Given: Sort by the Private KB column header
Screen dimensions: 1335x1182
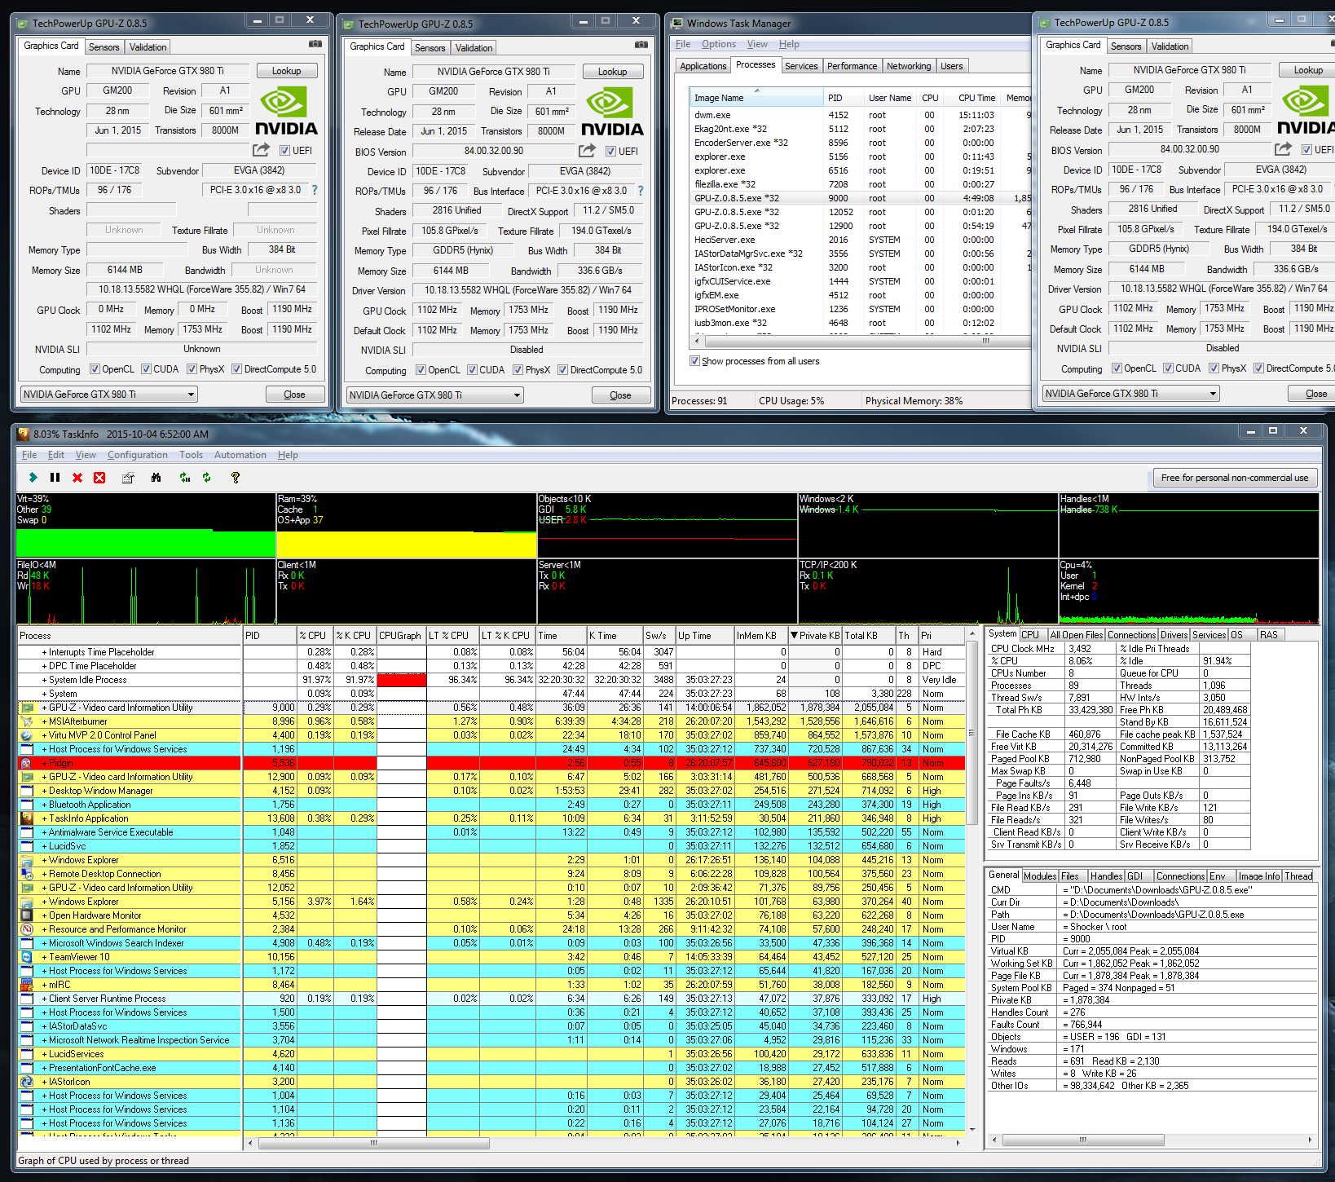Looking at the screenshot, I should pos(816,636).
